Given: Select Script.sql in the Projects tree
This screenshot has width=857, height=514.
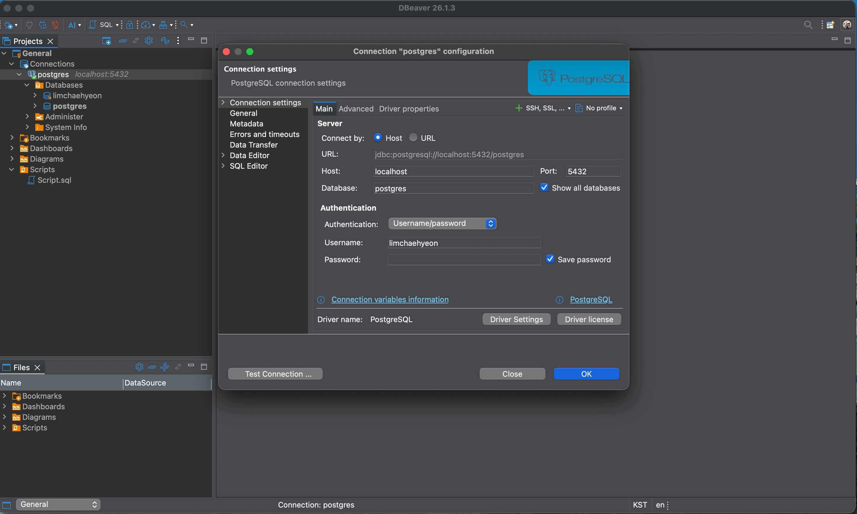Looking at the screenshot, I should click(54, 180).
